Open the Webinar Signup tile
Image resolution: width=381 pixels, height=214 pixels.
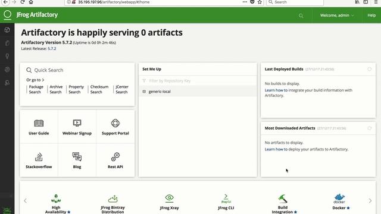[x=77, y=127]
